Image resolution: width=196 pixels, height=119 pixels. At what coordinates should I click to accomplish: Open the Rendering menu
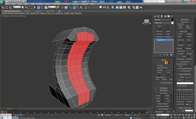(x=66, y=4)
